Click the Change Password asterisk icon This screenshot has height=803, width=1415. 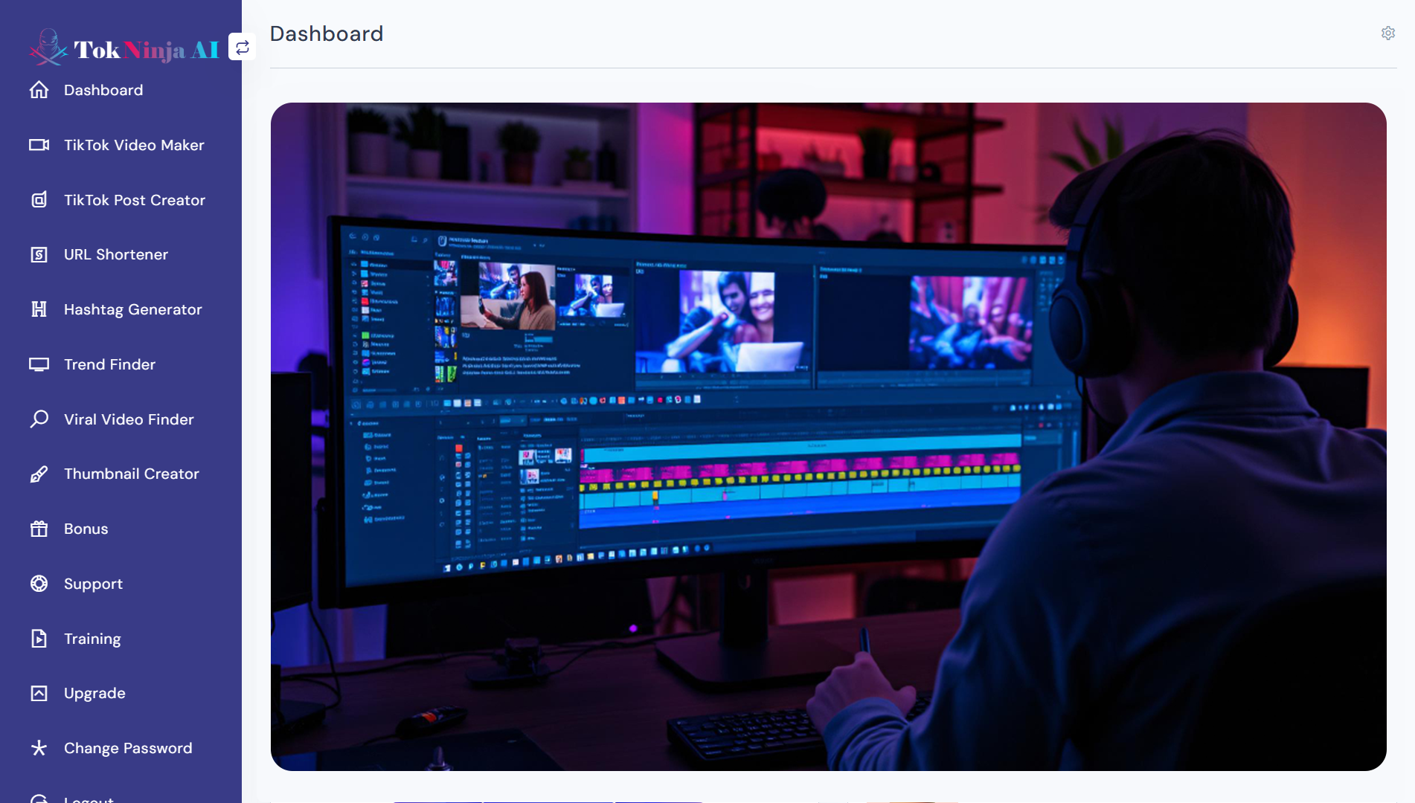click(39, 748)
